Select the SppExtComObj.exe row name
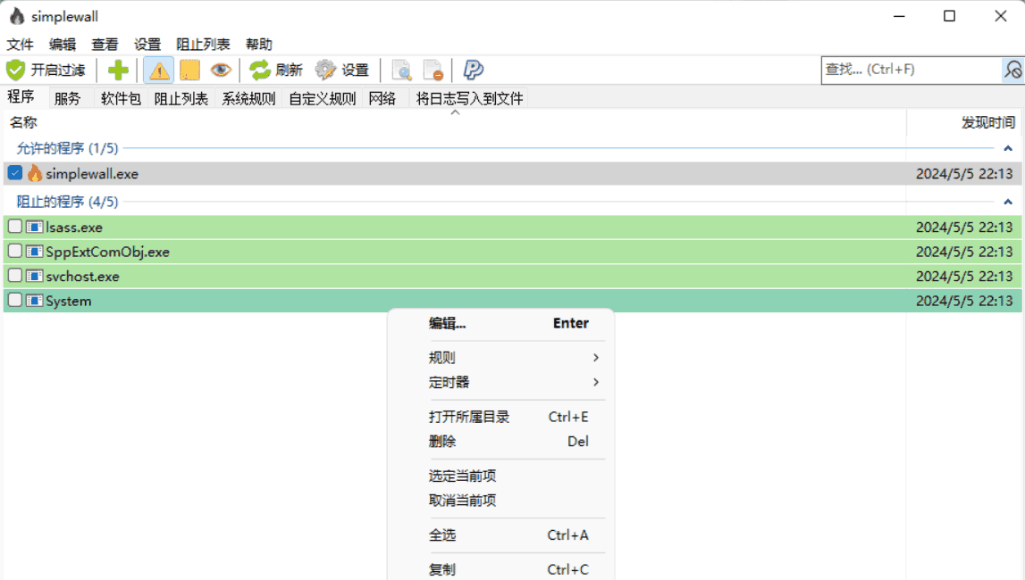 click(108, 252)
